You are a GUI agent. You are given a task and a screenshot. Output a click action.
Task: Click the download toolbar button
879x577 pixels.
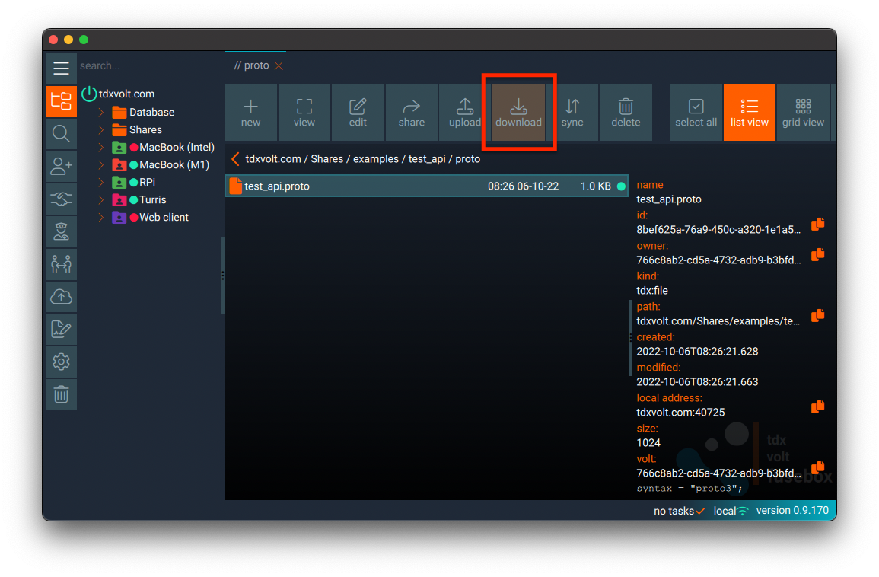pyautogui.click(x=518, y=113)
